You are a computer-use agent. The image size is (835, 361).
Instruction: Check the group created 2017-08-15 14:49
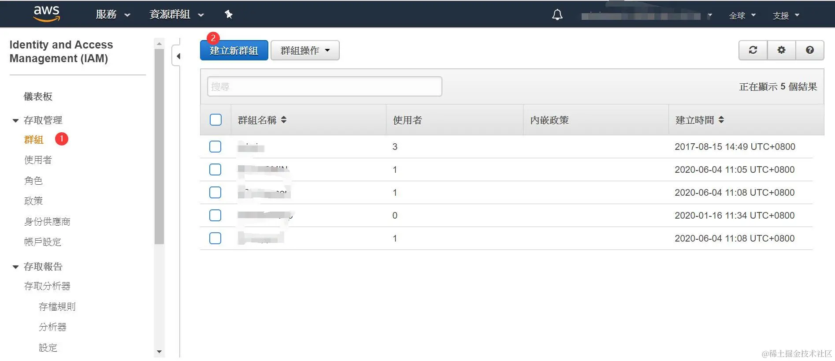[x=215, y=146]
